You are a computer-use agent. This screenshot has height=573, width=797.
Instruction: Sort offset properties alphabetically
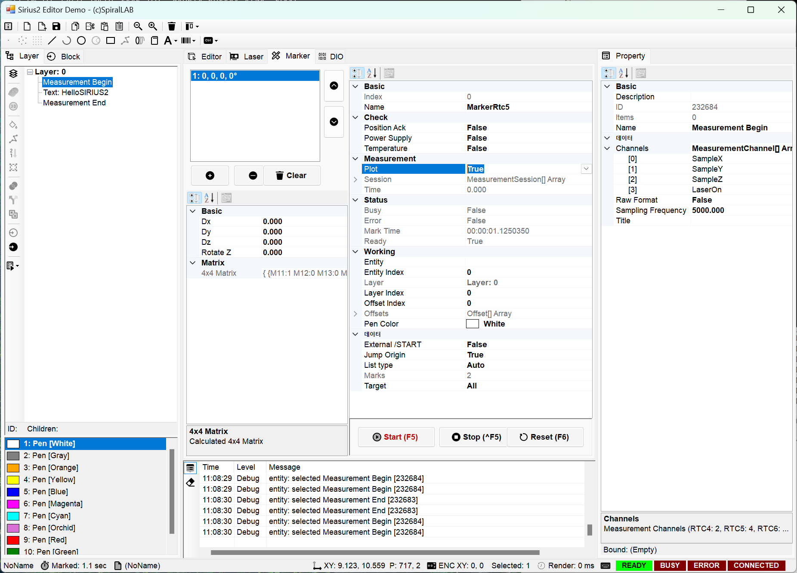pyautogui.click(x=209, y=198)
